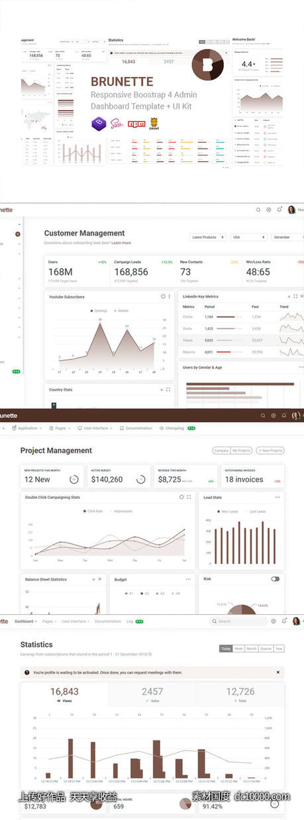This screenshot has width=304, height=820.
Task: Select the Month period tab
Action: [x=252, y=649]
